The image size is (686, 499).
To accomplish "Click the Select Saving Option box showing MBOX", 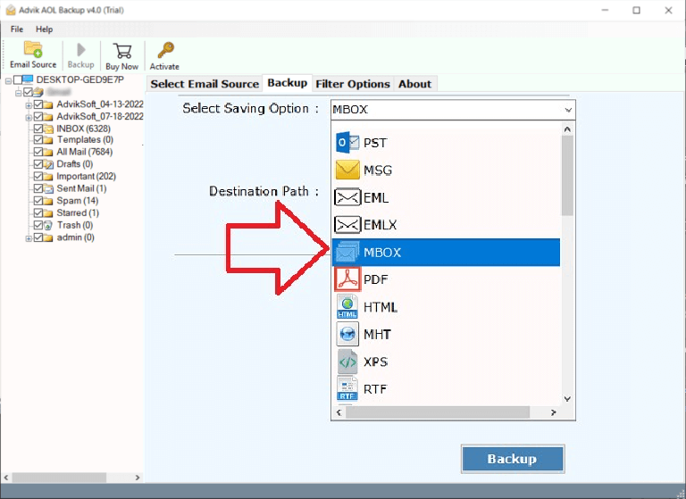I will pyautogui.click(x=453, y=109).
